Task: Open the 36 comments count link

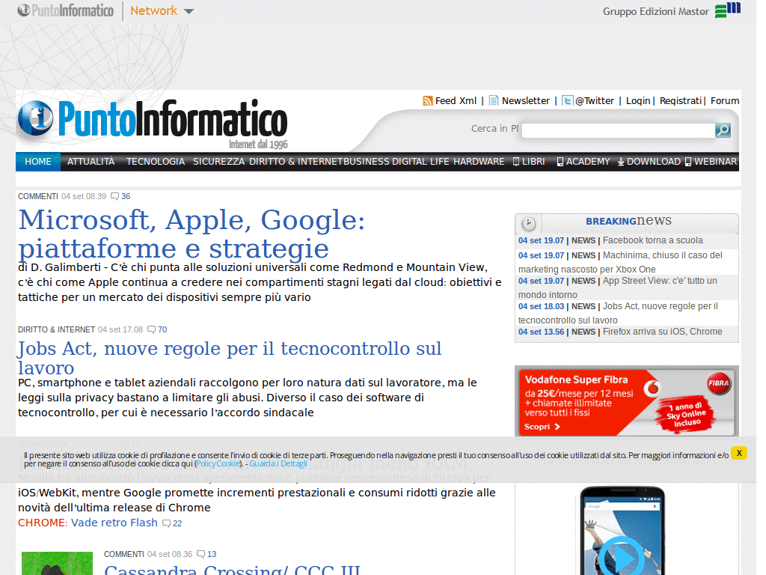Action: tap(126, 197)
